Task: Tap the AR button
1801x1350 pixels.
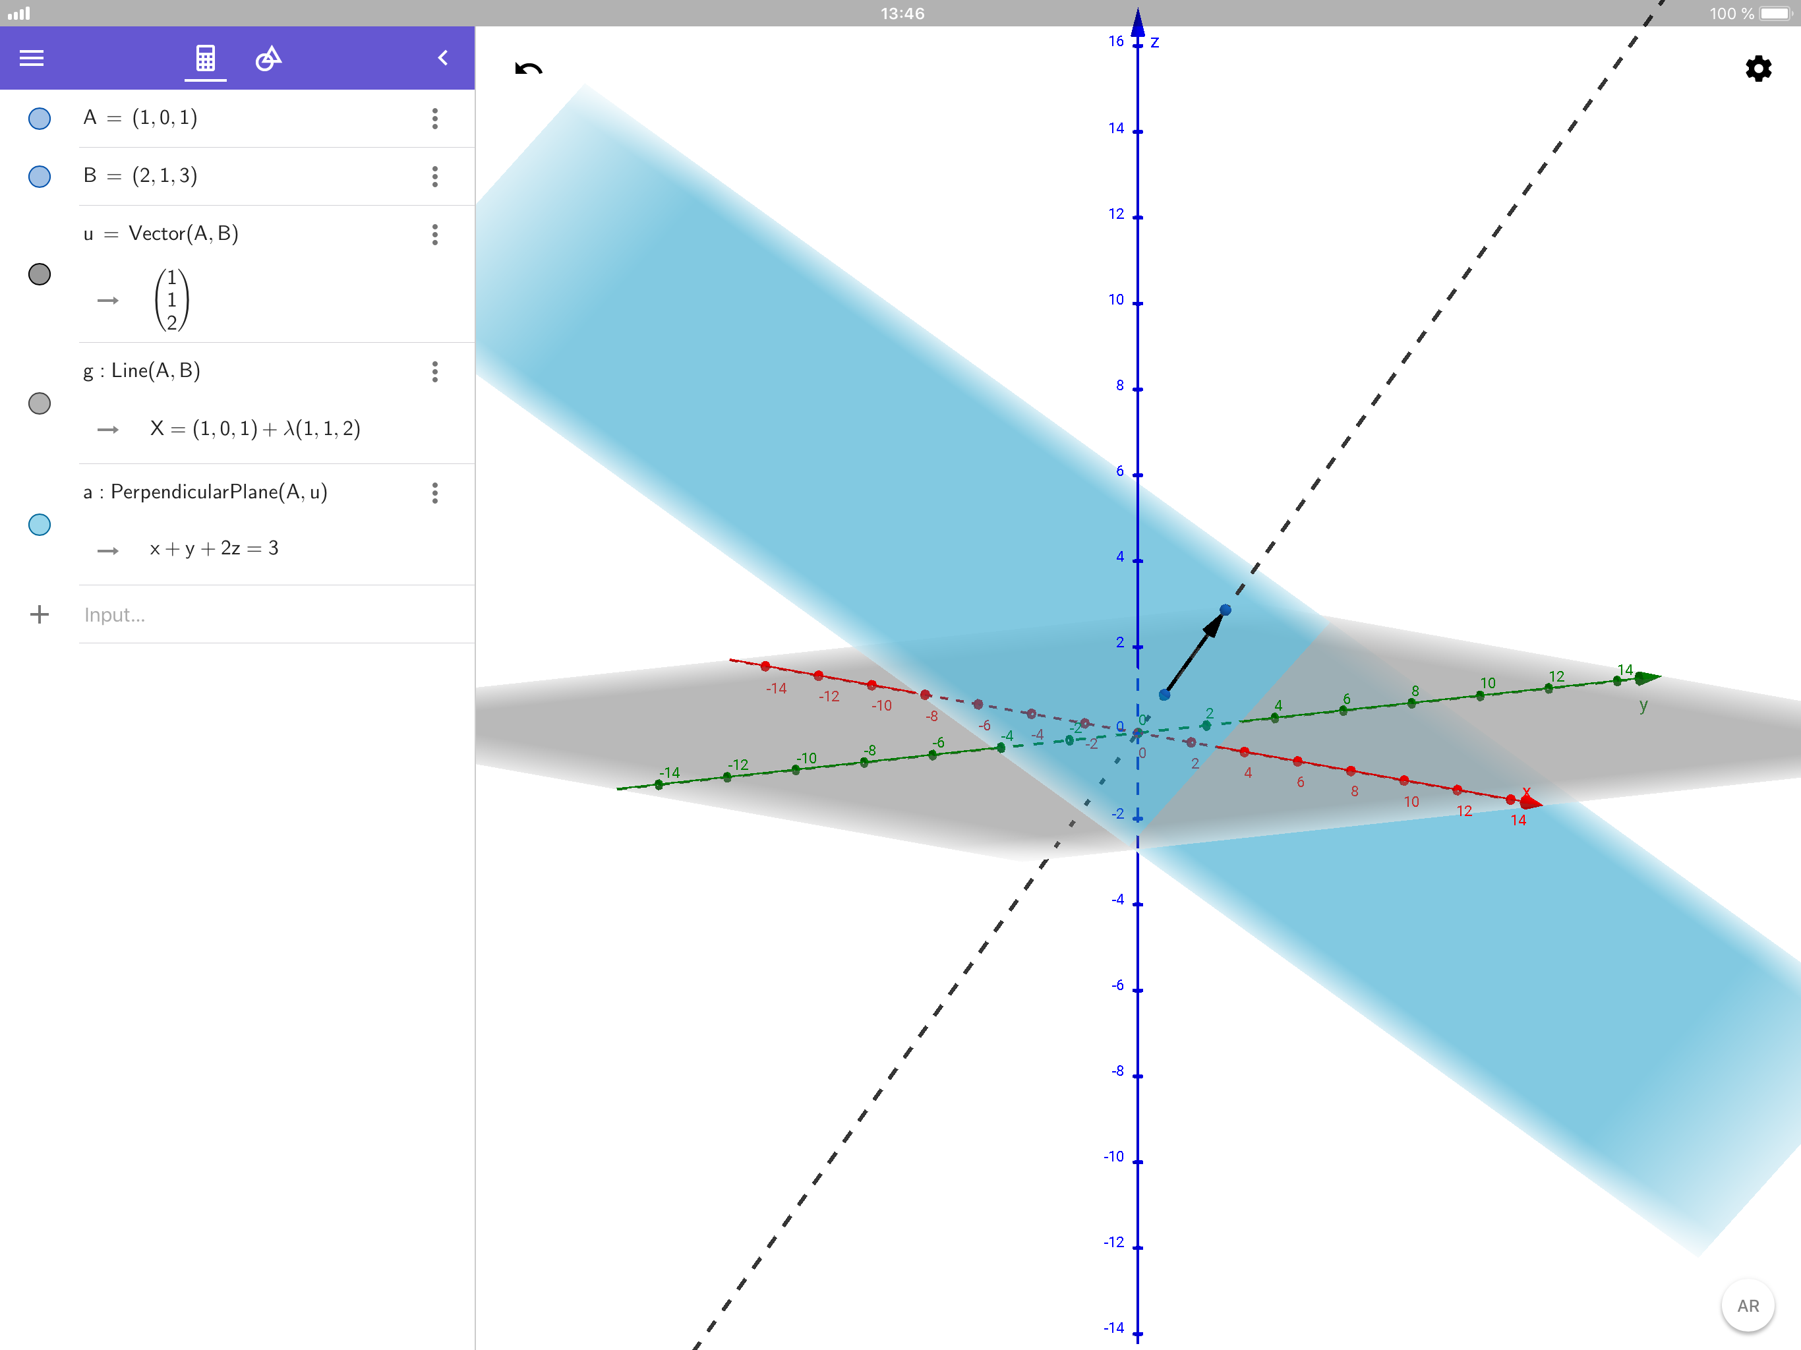Action: point(1747,1305)
